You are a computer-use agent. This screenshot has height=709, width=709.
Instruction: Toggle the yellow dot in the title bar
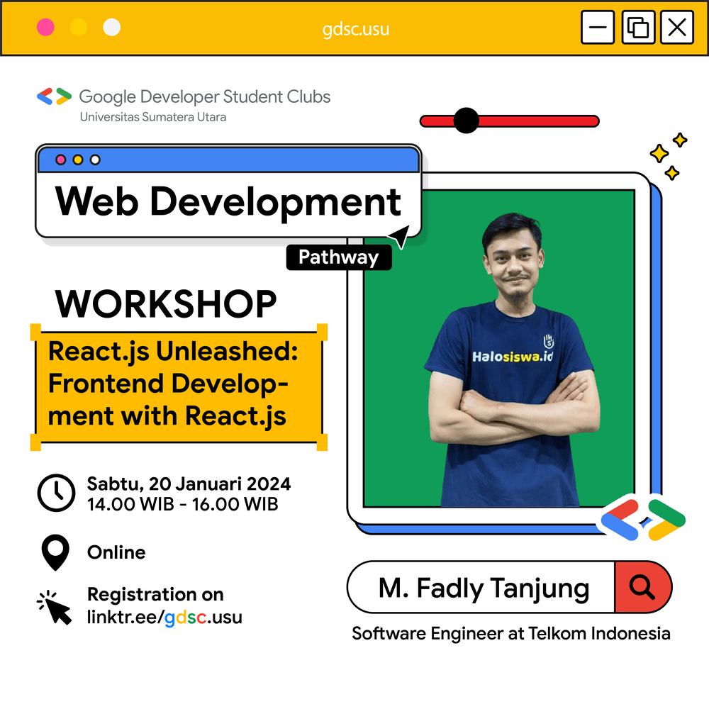pyautogui.click(x=79, y=27)
